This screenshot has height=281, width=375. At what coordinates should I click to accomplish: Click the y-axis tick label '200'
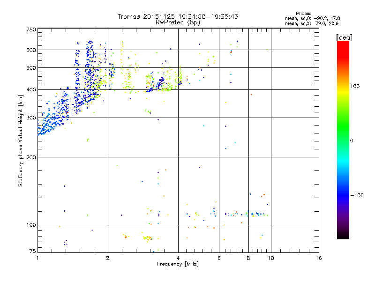tap(31, 157)
